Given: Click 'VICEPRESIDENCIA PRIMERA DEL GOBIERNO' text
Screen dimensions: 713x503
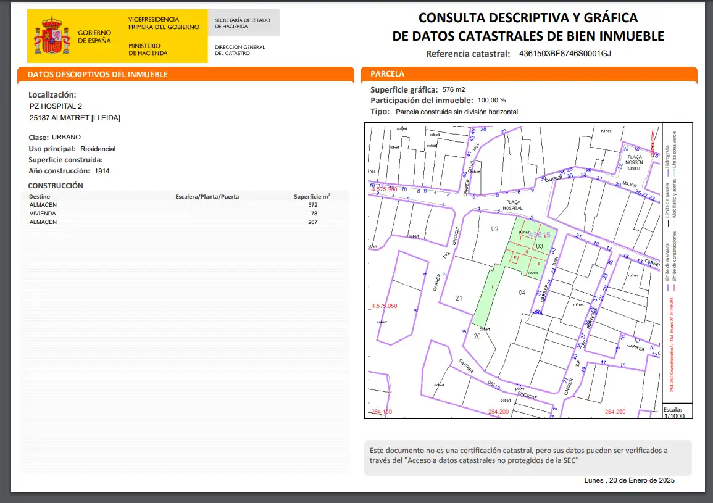Looking at the screenshot, I should coord(164,23).
